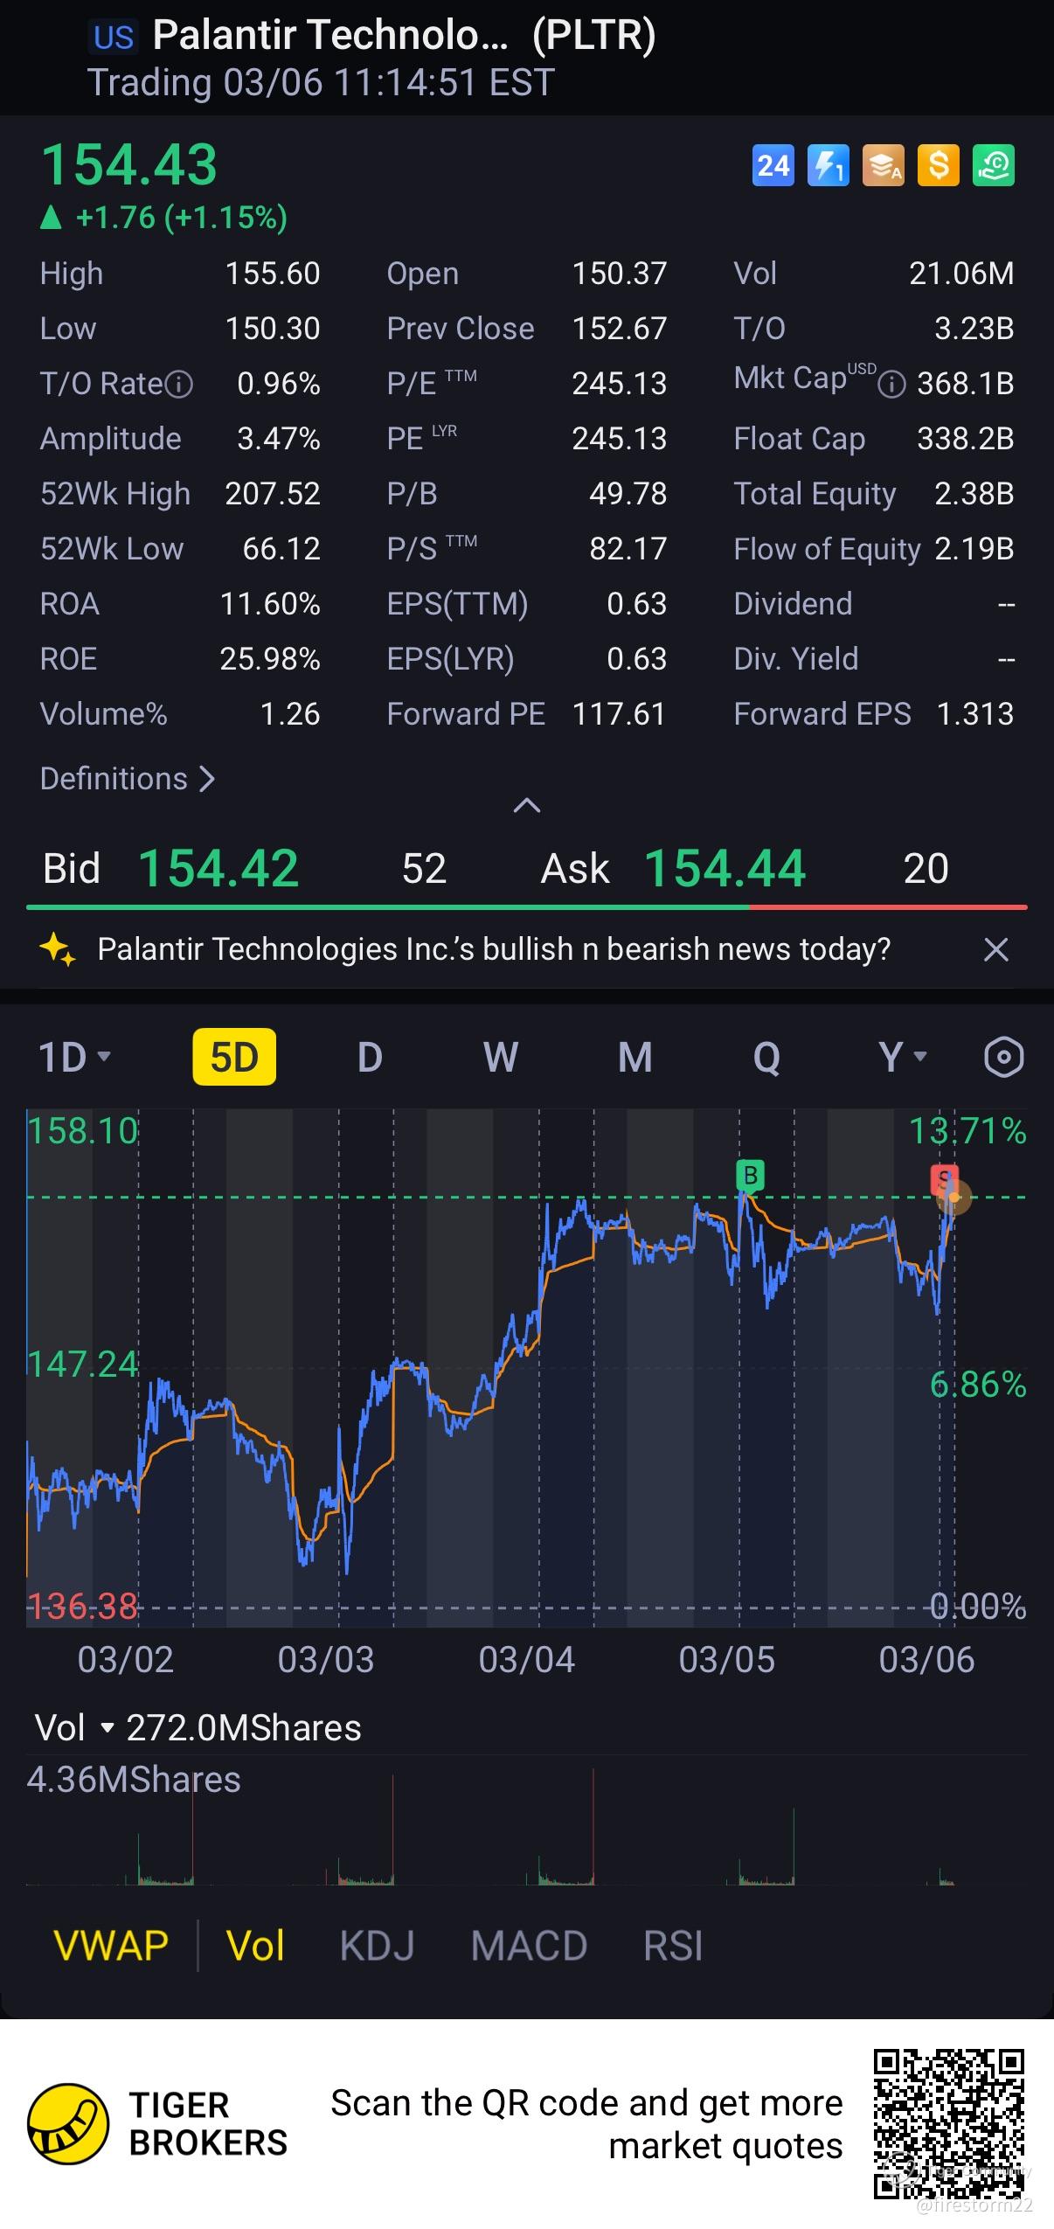Tap the red S sell marker on chart
1054x2229 pixels.
pyautogui.click(x=944, y=1181)
